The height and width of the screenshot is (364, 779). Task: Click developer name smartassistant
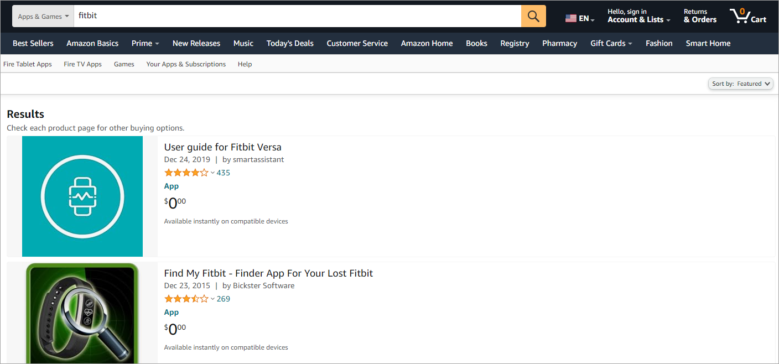(258, 159)
